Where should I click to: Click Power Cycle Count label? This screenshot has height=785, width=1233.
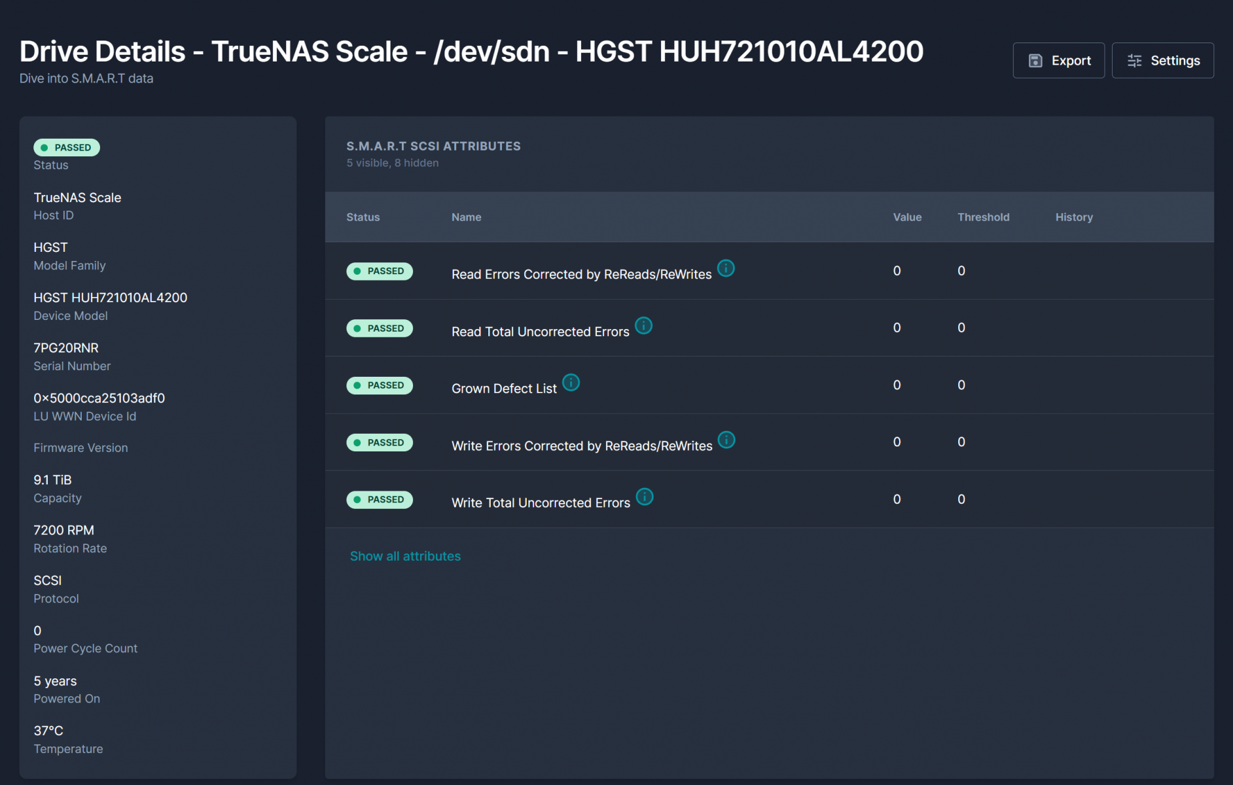tap(86, 648)
